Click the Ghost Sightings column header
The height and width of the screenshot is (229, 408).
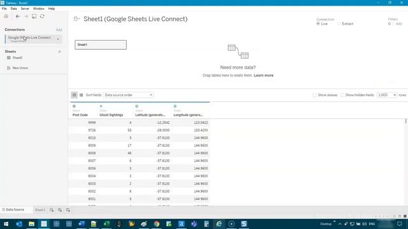pyautogui.click(x=112, y=114)
